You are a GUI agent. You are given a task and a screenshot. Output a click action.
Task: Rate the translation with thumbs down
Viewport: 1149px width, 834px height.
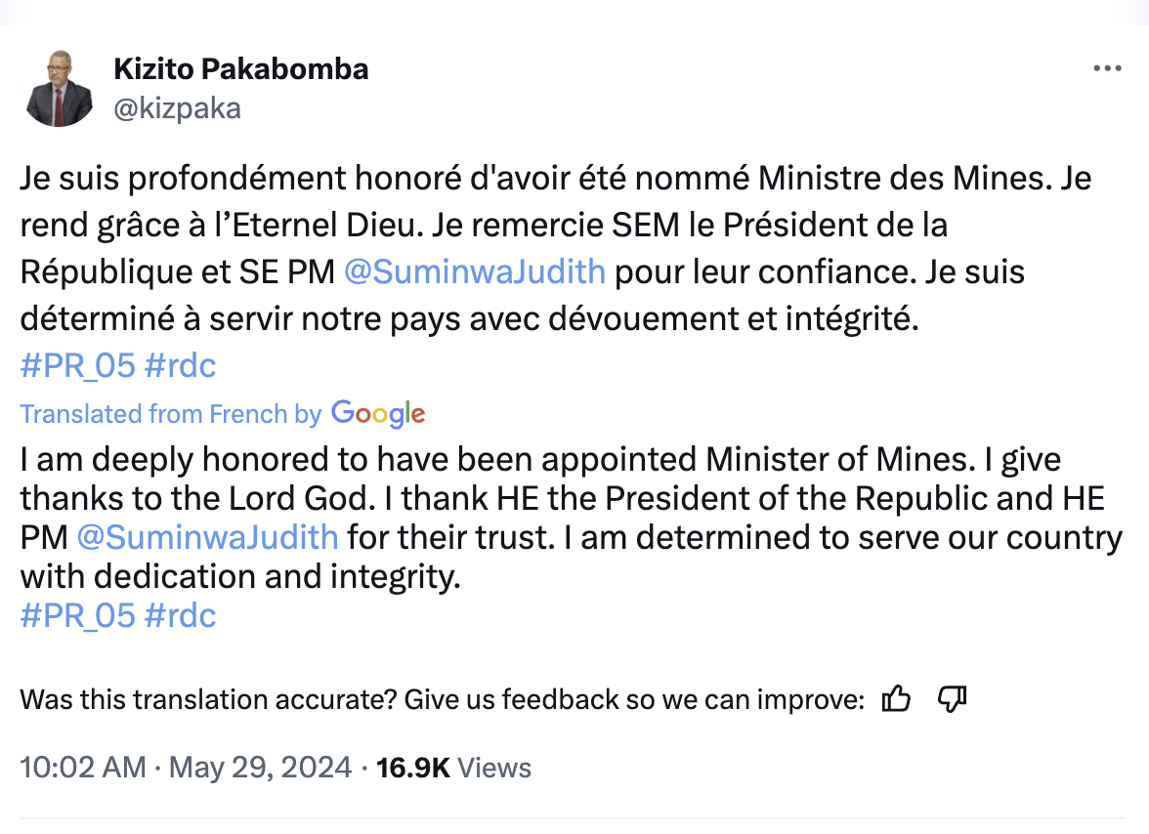(952, 699)
